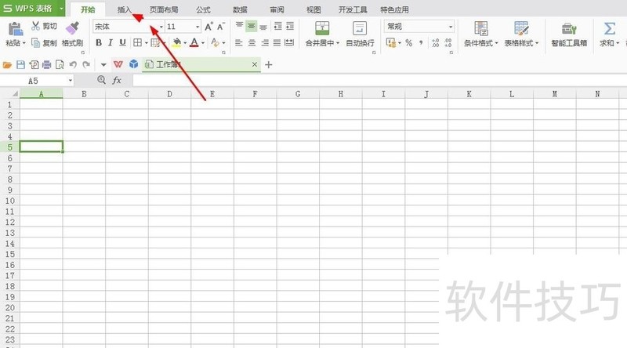Click the AutoSum sigma icon

[610, 28]
